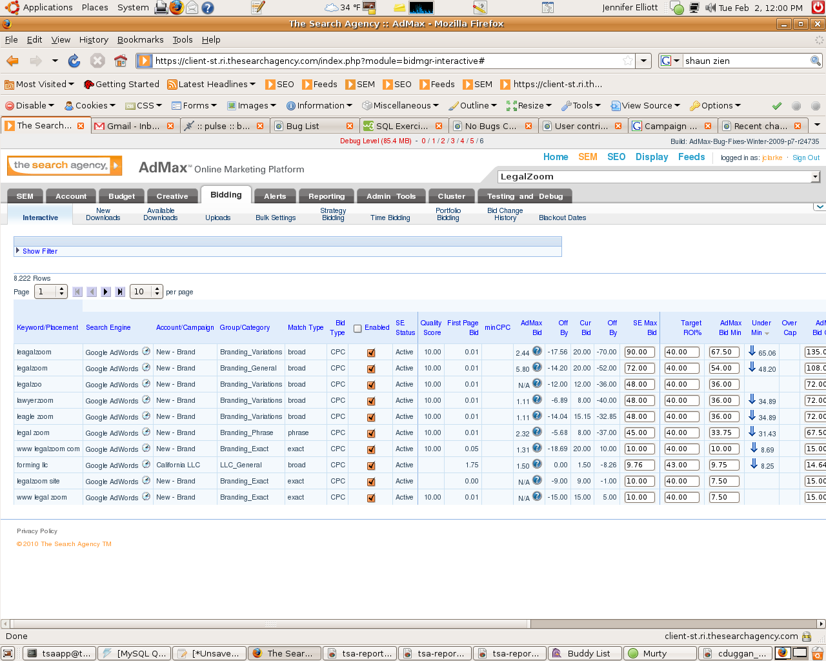Image resolution: width=826 pixels, height=661 pixels.
Task: Open Buddy List window in taskbar
Action: [585, 653]
